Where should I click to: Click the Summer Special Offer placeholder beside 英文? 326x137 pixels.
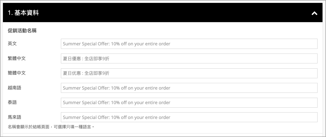click(x=117, y=44)
